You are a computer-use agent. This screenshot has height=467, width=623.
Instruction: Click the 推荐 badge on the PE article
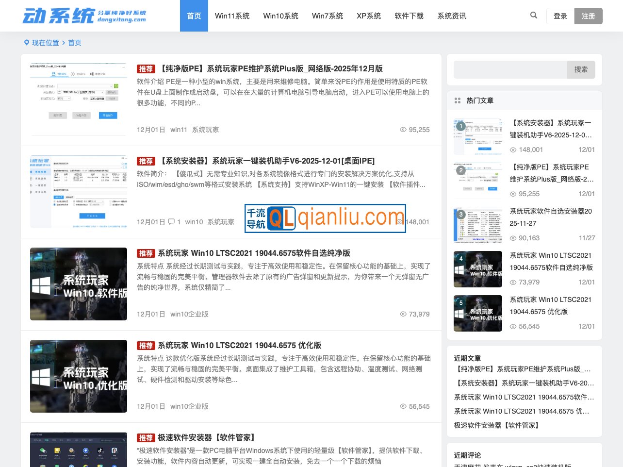tap(146, 69)
